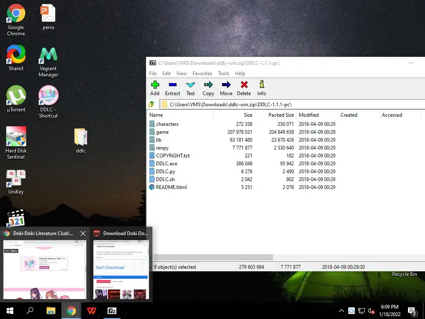Open the Tools menu

(223, 74)
